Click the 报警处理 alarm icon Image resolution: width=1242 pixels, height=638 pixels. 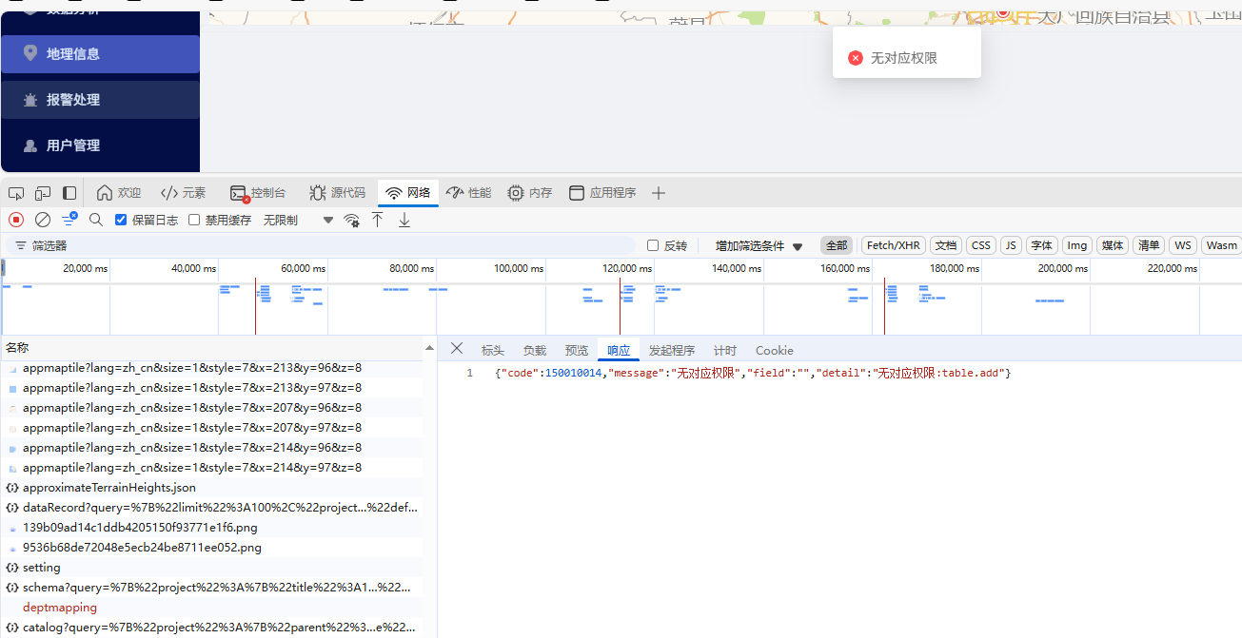(30, 100)
